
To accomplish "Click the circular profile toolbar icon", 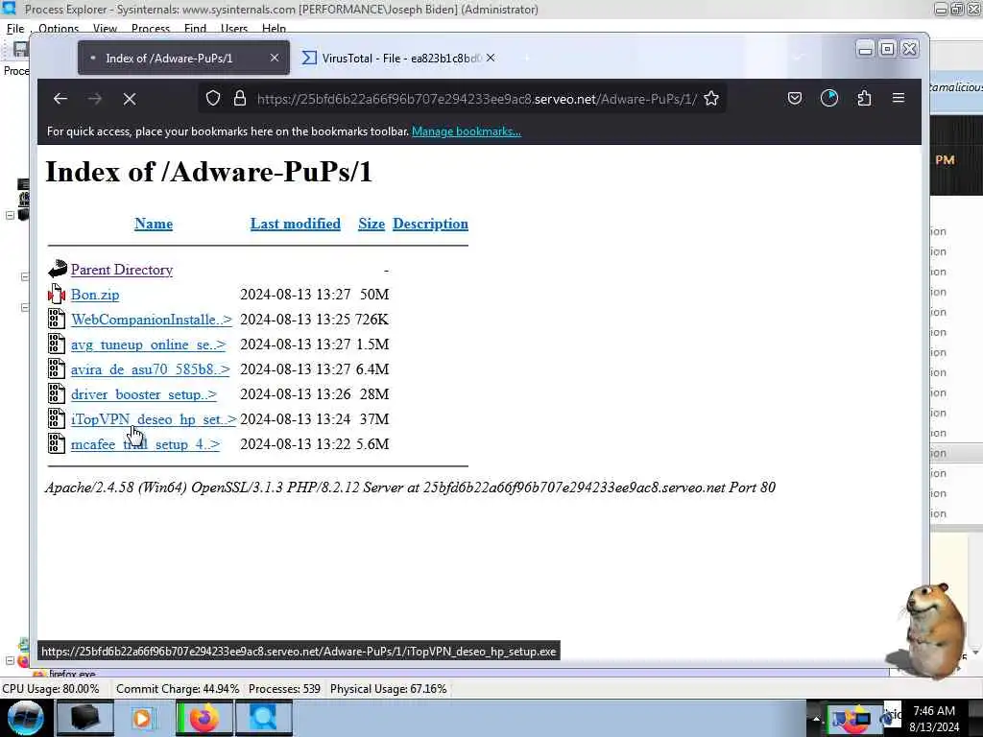I will coord(828,99).
